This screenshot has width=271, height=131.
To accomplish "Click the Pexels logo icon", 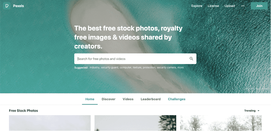I will pos(7,6).
